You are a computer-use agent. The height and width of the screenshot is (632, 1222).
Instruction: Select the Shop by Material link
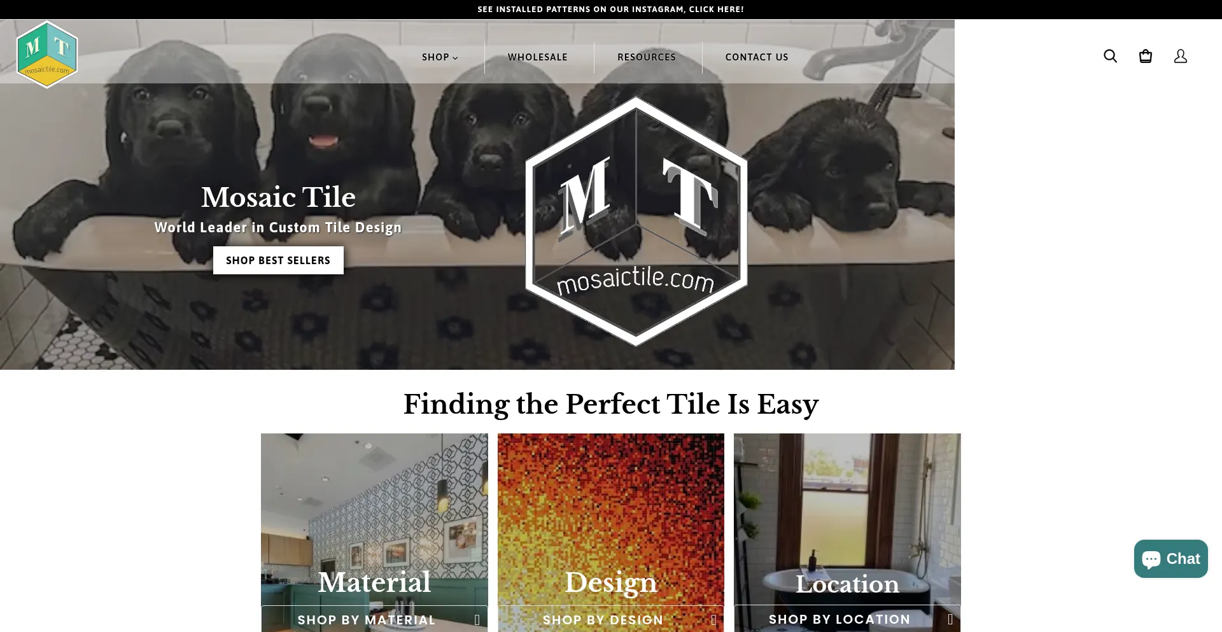[367, 620]
